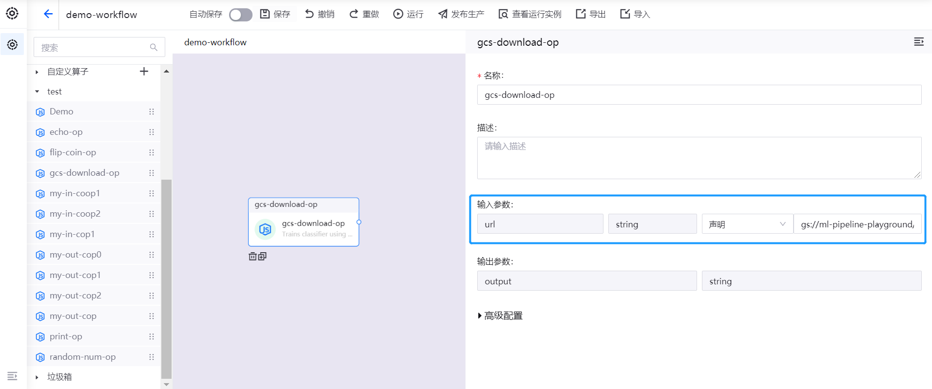The image size is (932, 389).
Task: Click the sidebar collapse icon at bottom left
Action: [x=12, y=376]
